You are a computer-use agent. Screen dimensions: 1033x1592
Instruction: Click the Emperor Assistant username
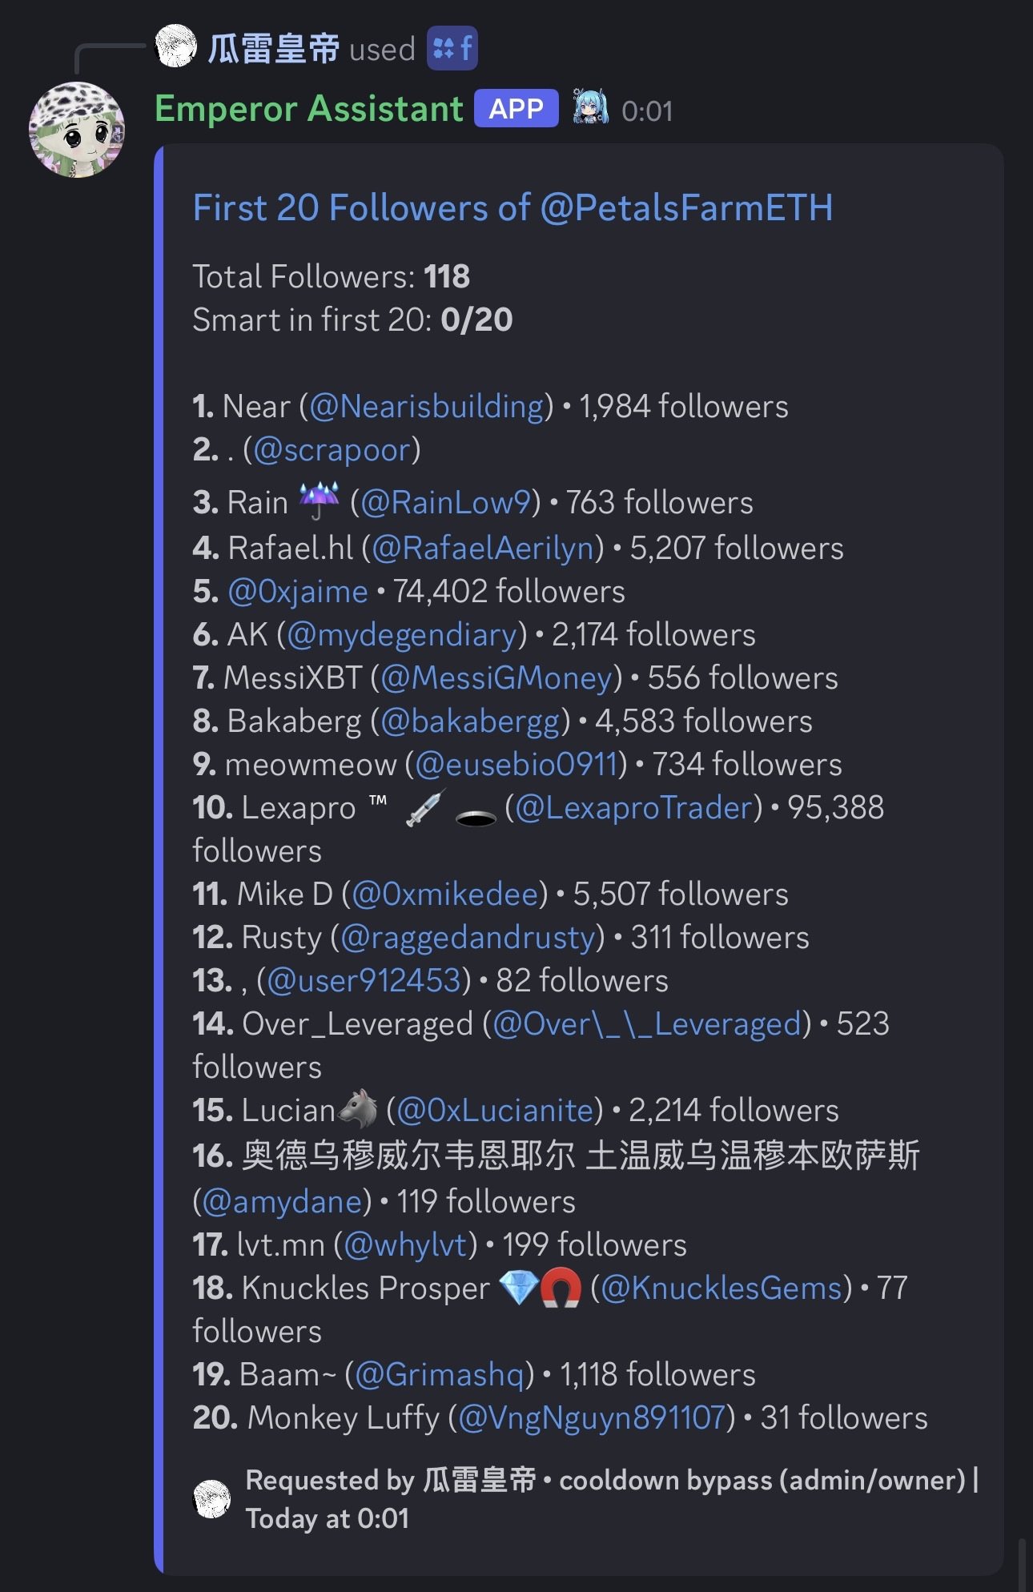point(309,109)
